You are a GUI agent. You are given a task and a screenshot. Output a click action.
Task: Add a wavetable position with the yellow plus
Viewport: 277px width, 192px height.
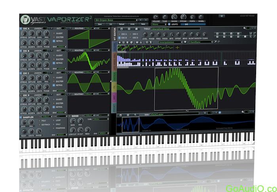[177, 48]
